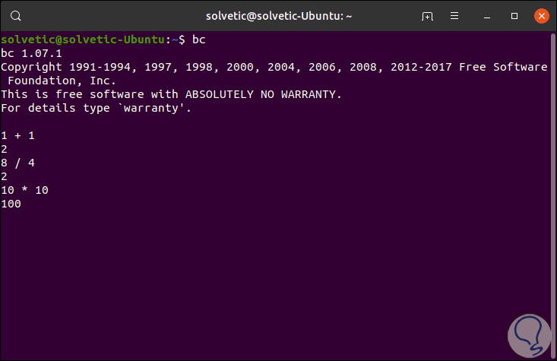Screen dimensions: 557x361
Task: Click the '10 * 10' expression
Action: tap(24, 190)
